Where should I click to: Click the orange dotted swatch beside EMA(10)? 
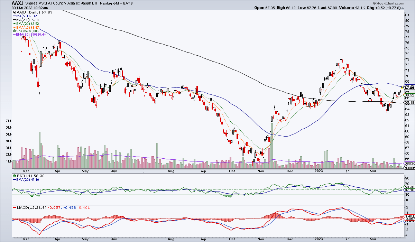[x=14, y=27]
